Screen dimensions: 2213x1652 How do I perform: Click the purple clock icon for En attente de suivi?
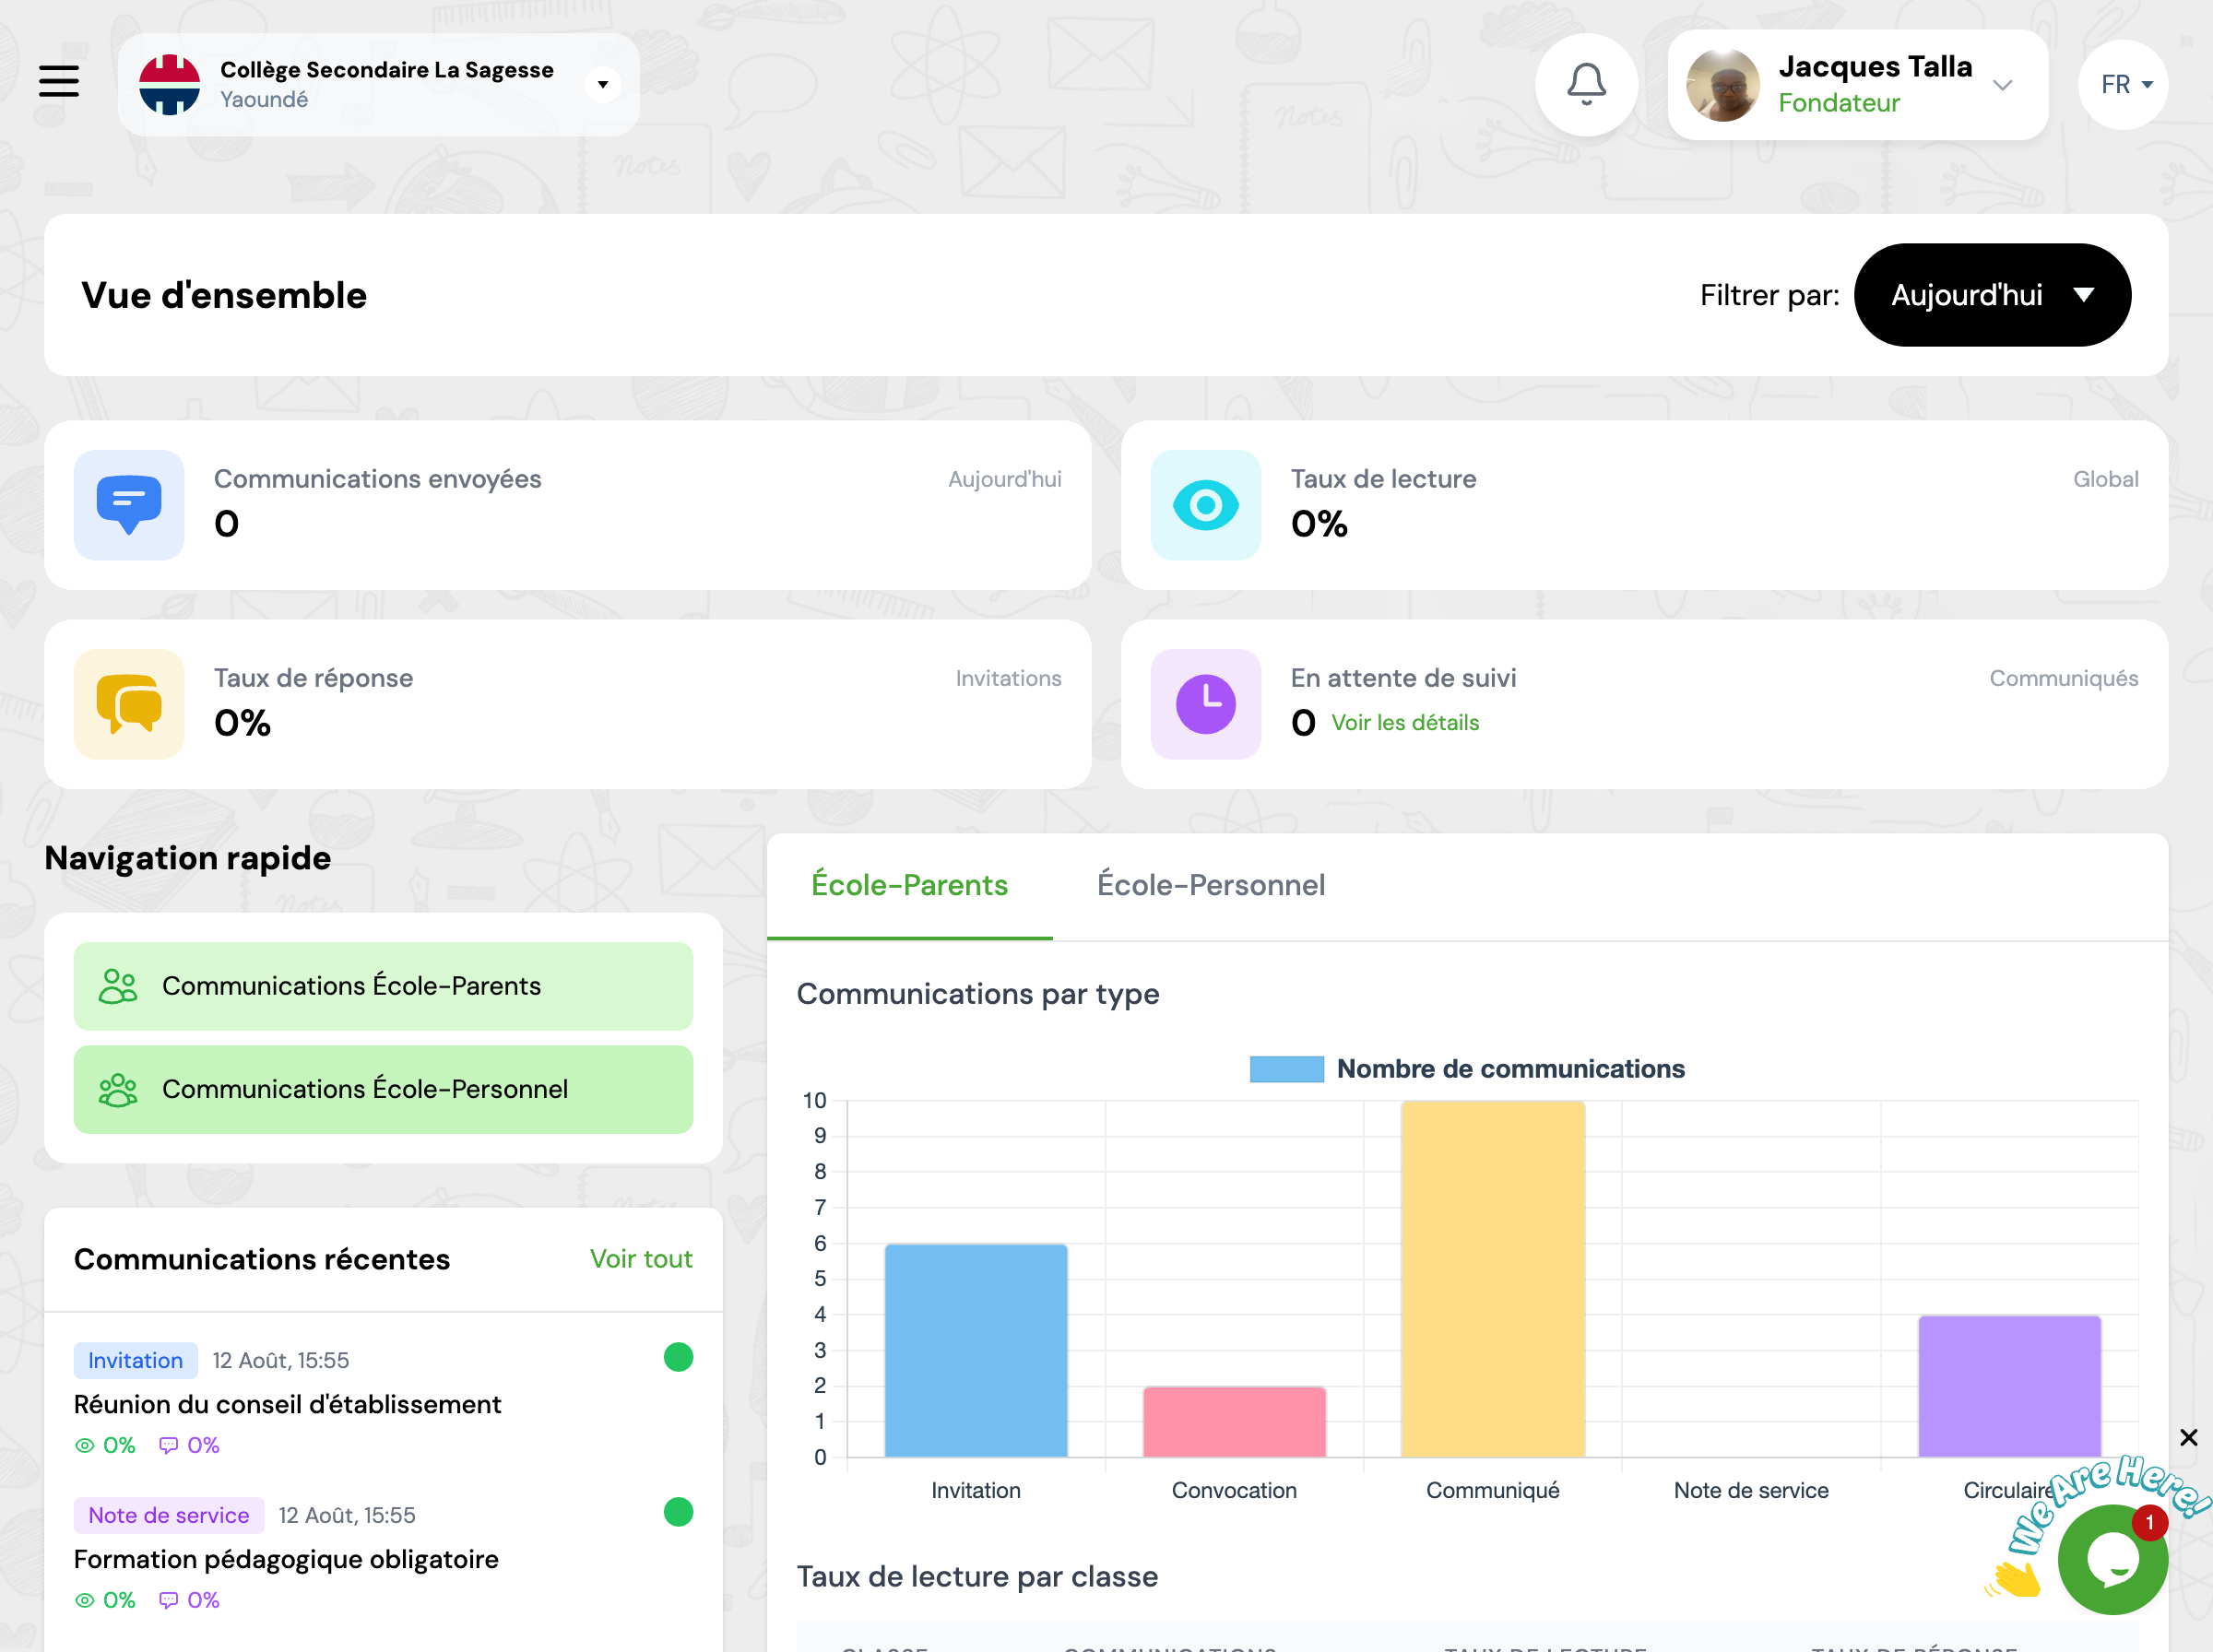pos(1205,704)
